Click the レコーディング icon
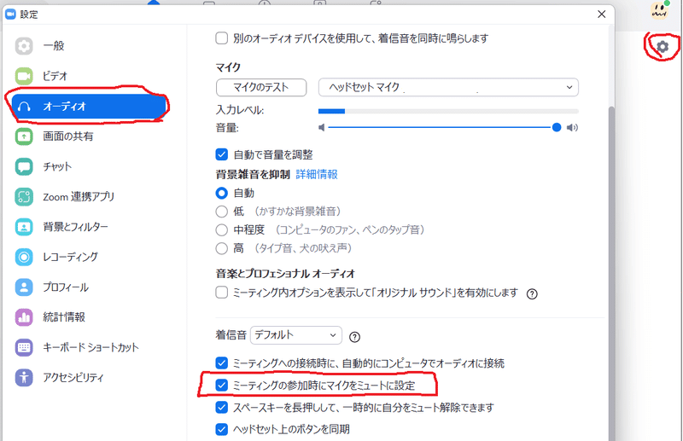 [24, 257]
